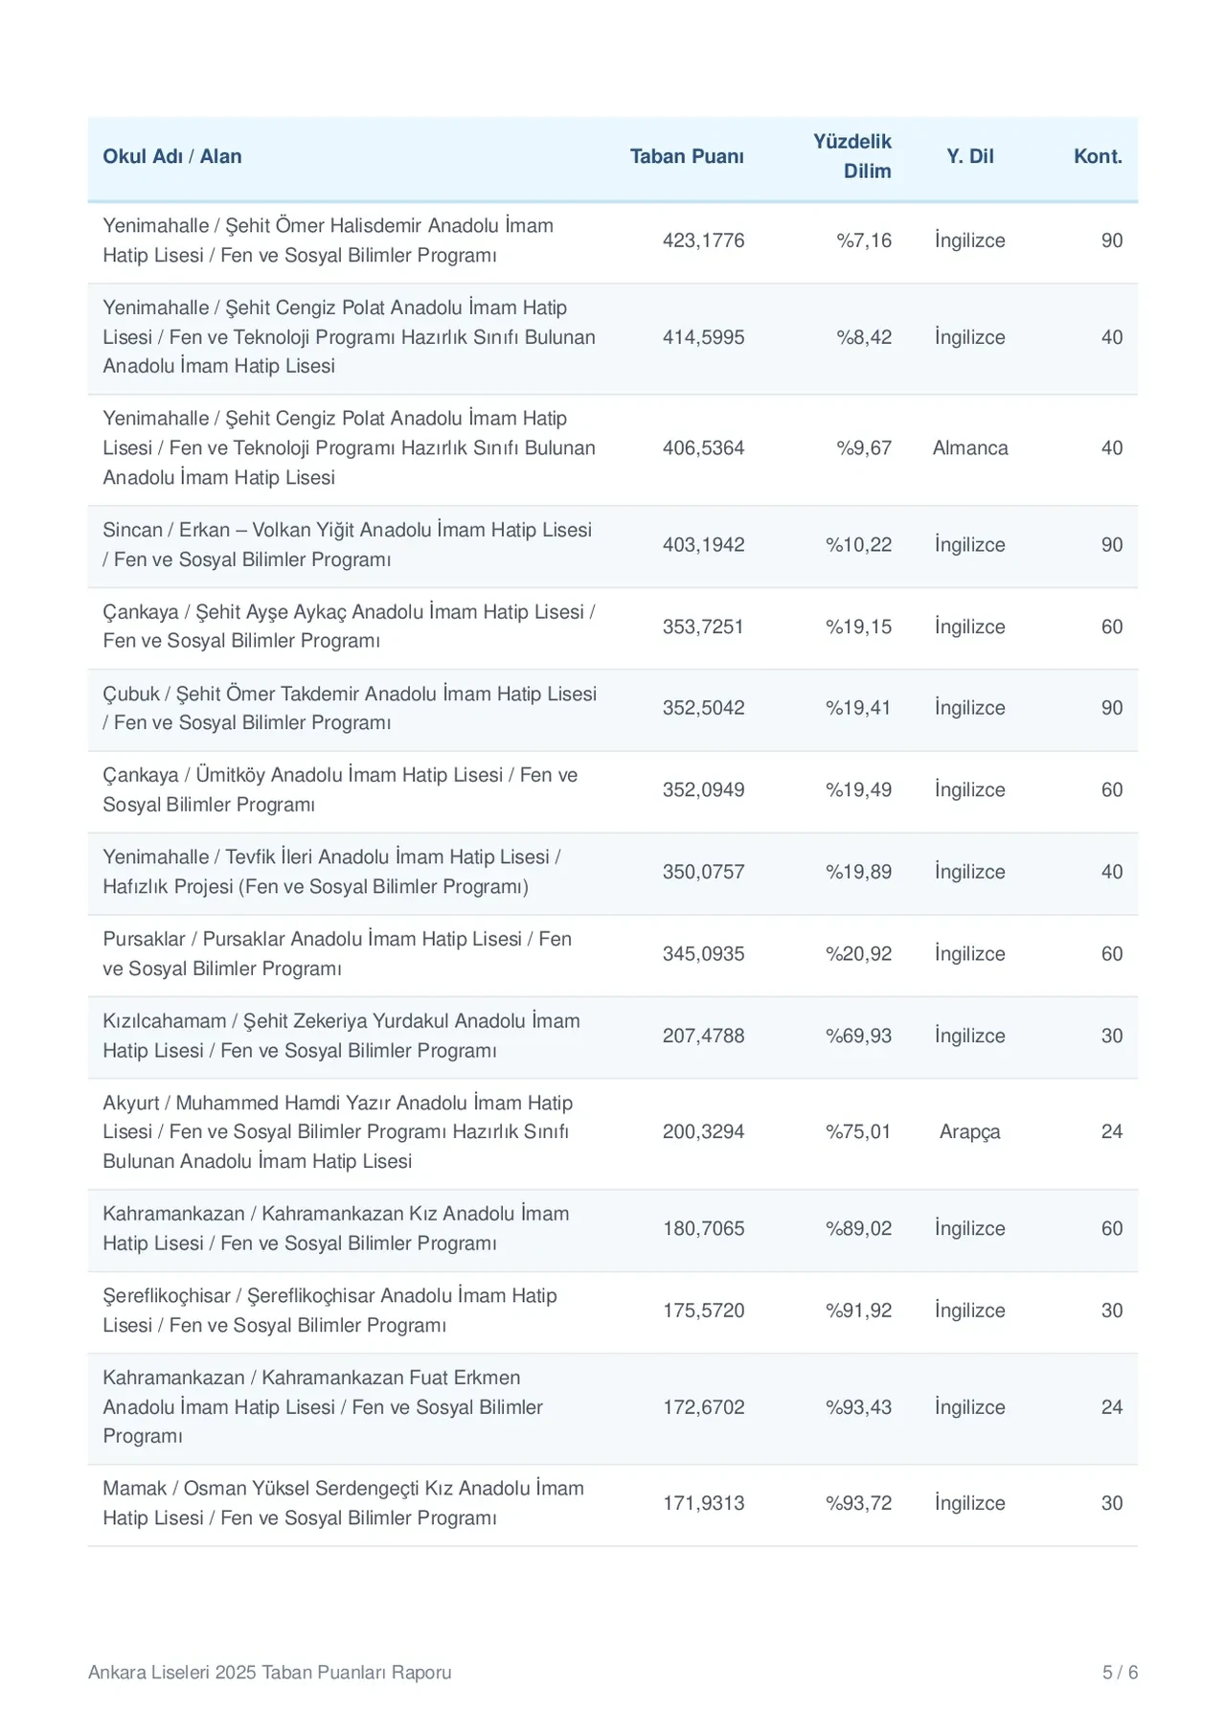Click the 345,0935 score for Pursaklar

703,954
